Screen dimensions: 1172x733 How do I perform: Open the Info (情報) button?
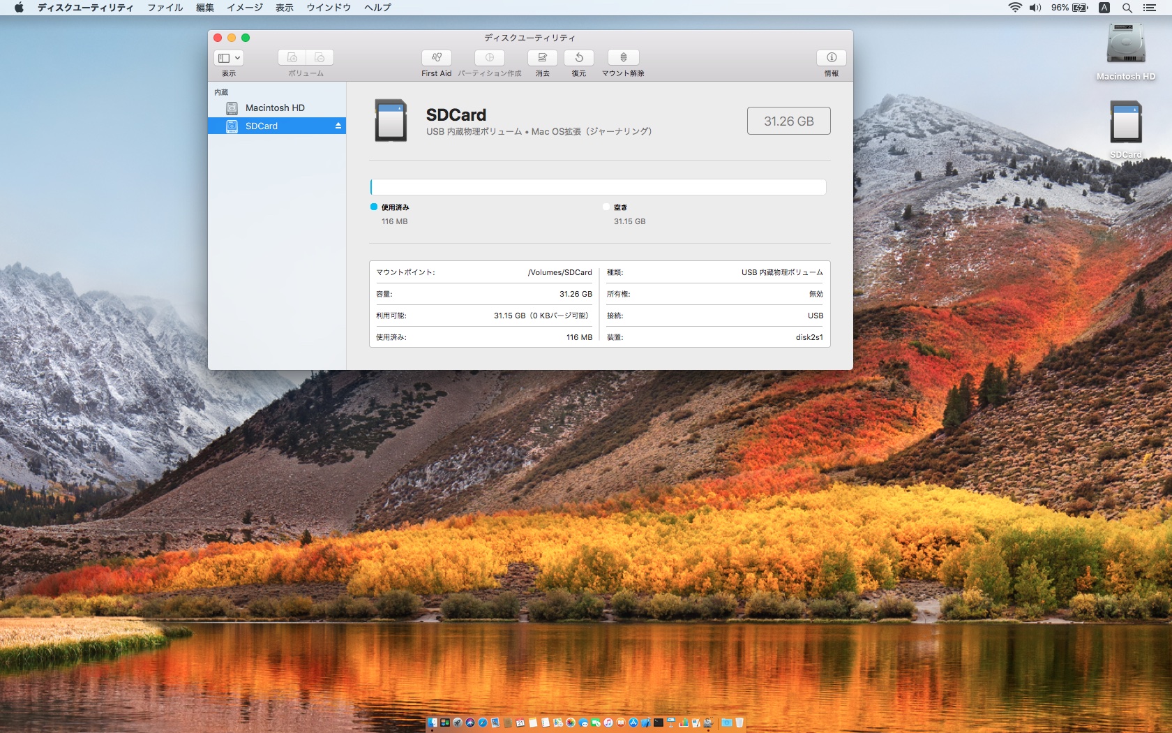pyautogui.click(x=832, y=57)
